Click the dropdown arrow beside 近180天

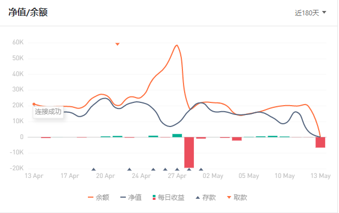324,12
